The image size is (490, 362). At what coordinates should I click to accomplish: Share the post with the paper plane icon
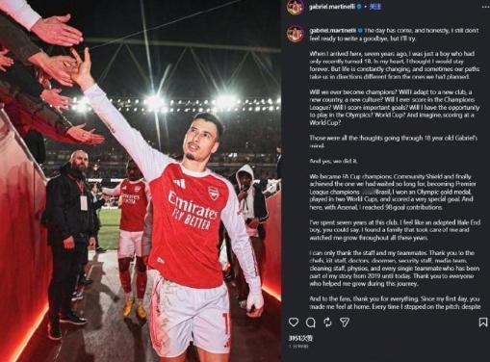(345, 323)
